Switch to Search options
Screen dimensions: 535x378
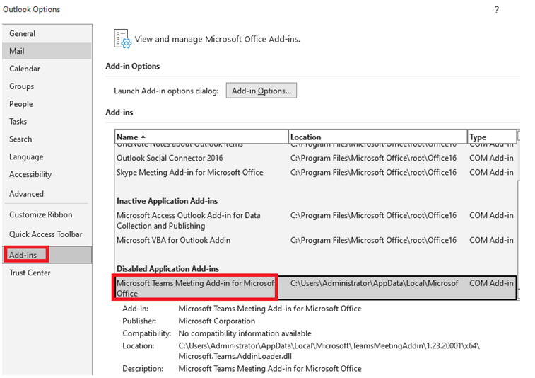click(x=47, y=139)
